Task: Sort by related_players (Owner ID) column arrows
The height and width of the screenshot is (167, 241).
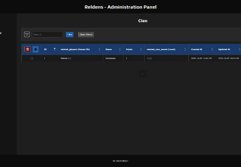Action: [99, 49]
